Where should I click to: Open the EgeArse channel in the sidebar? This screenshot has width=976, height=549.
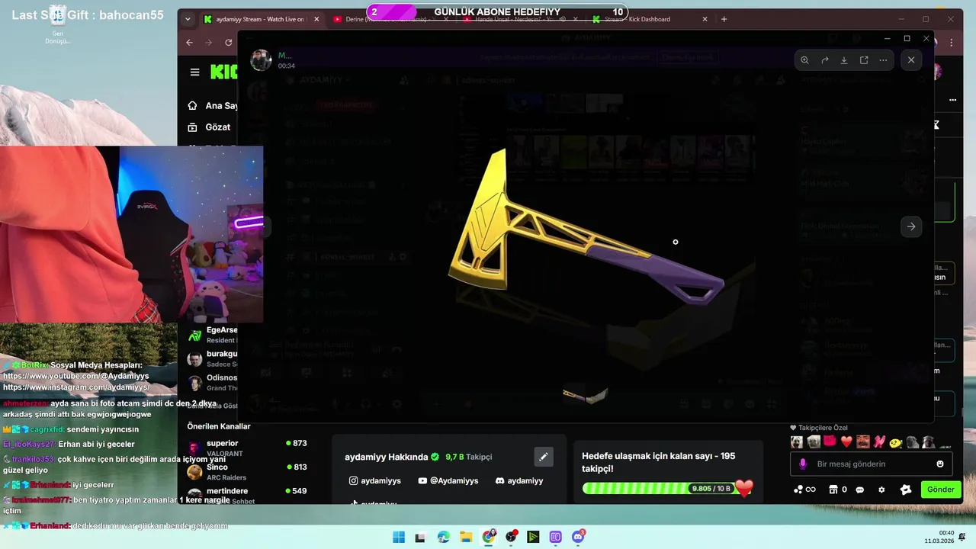point(212,335)
